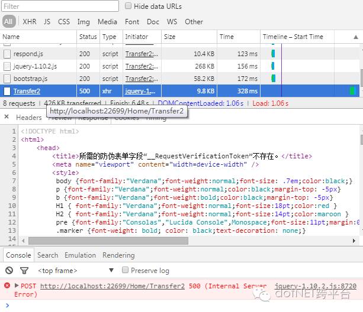Expand the POST error message arrow
Image resolution: width=363 pixels, height=312 pixels.
16,285
